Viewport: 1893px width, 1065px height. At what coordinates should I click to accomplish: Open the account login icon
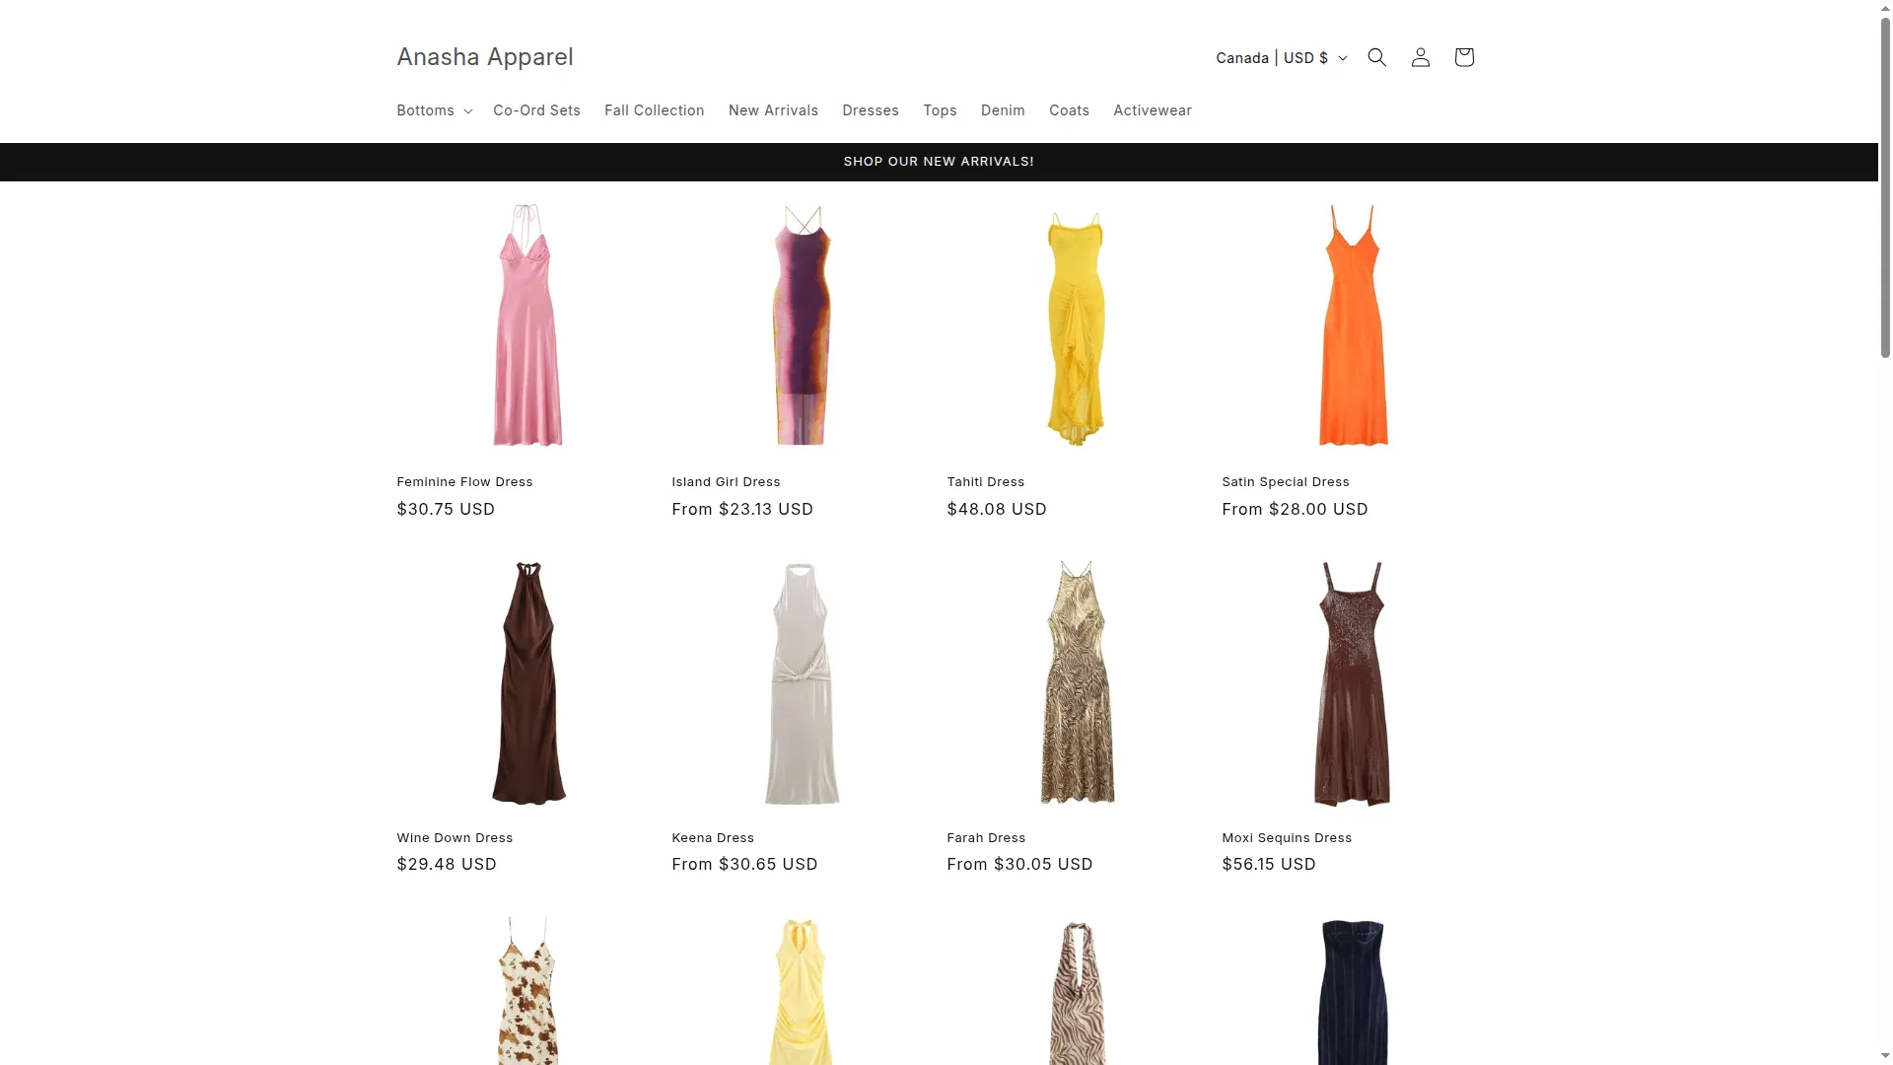pos(1420,57)
